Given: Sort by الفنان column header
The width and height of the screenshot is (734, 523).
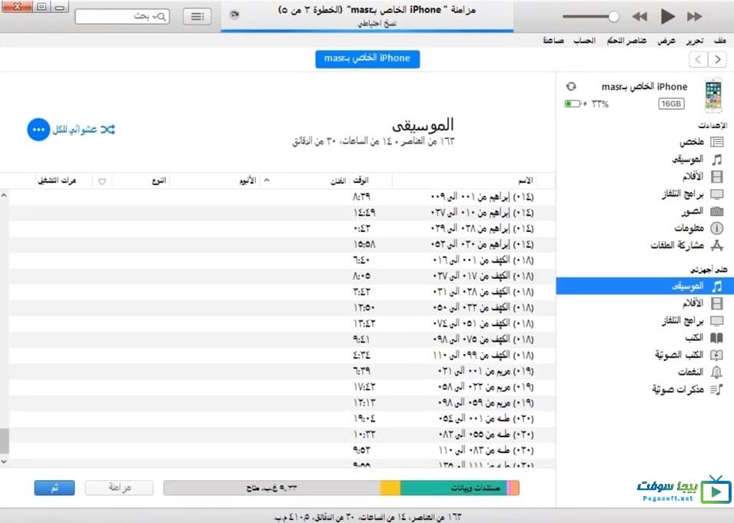Looking at the screenshot, I should point(338,180).
